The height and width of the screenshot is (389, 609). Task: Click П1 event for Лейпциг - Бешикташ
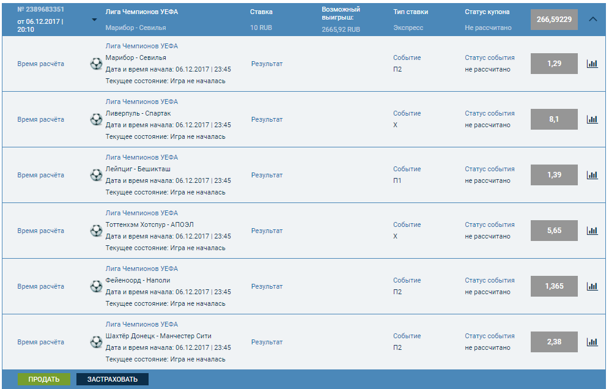coord(397,180)
